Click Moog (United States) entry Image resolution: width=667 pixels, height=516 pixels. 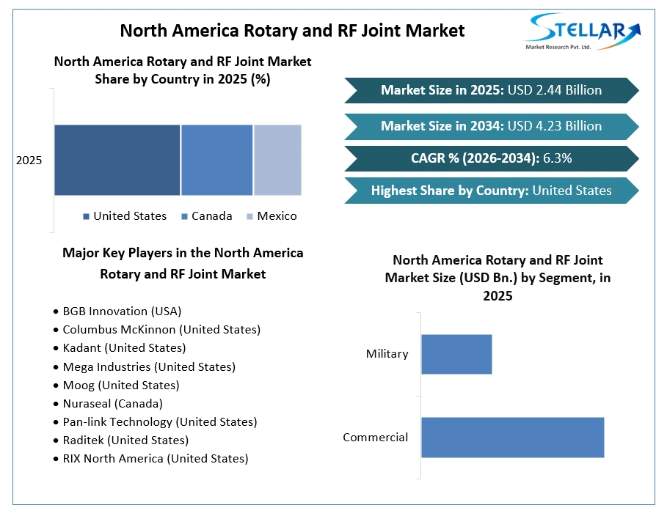[x=121, y=385]
